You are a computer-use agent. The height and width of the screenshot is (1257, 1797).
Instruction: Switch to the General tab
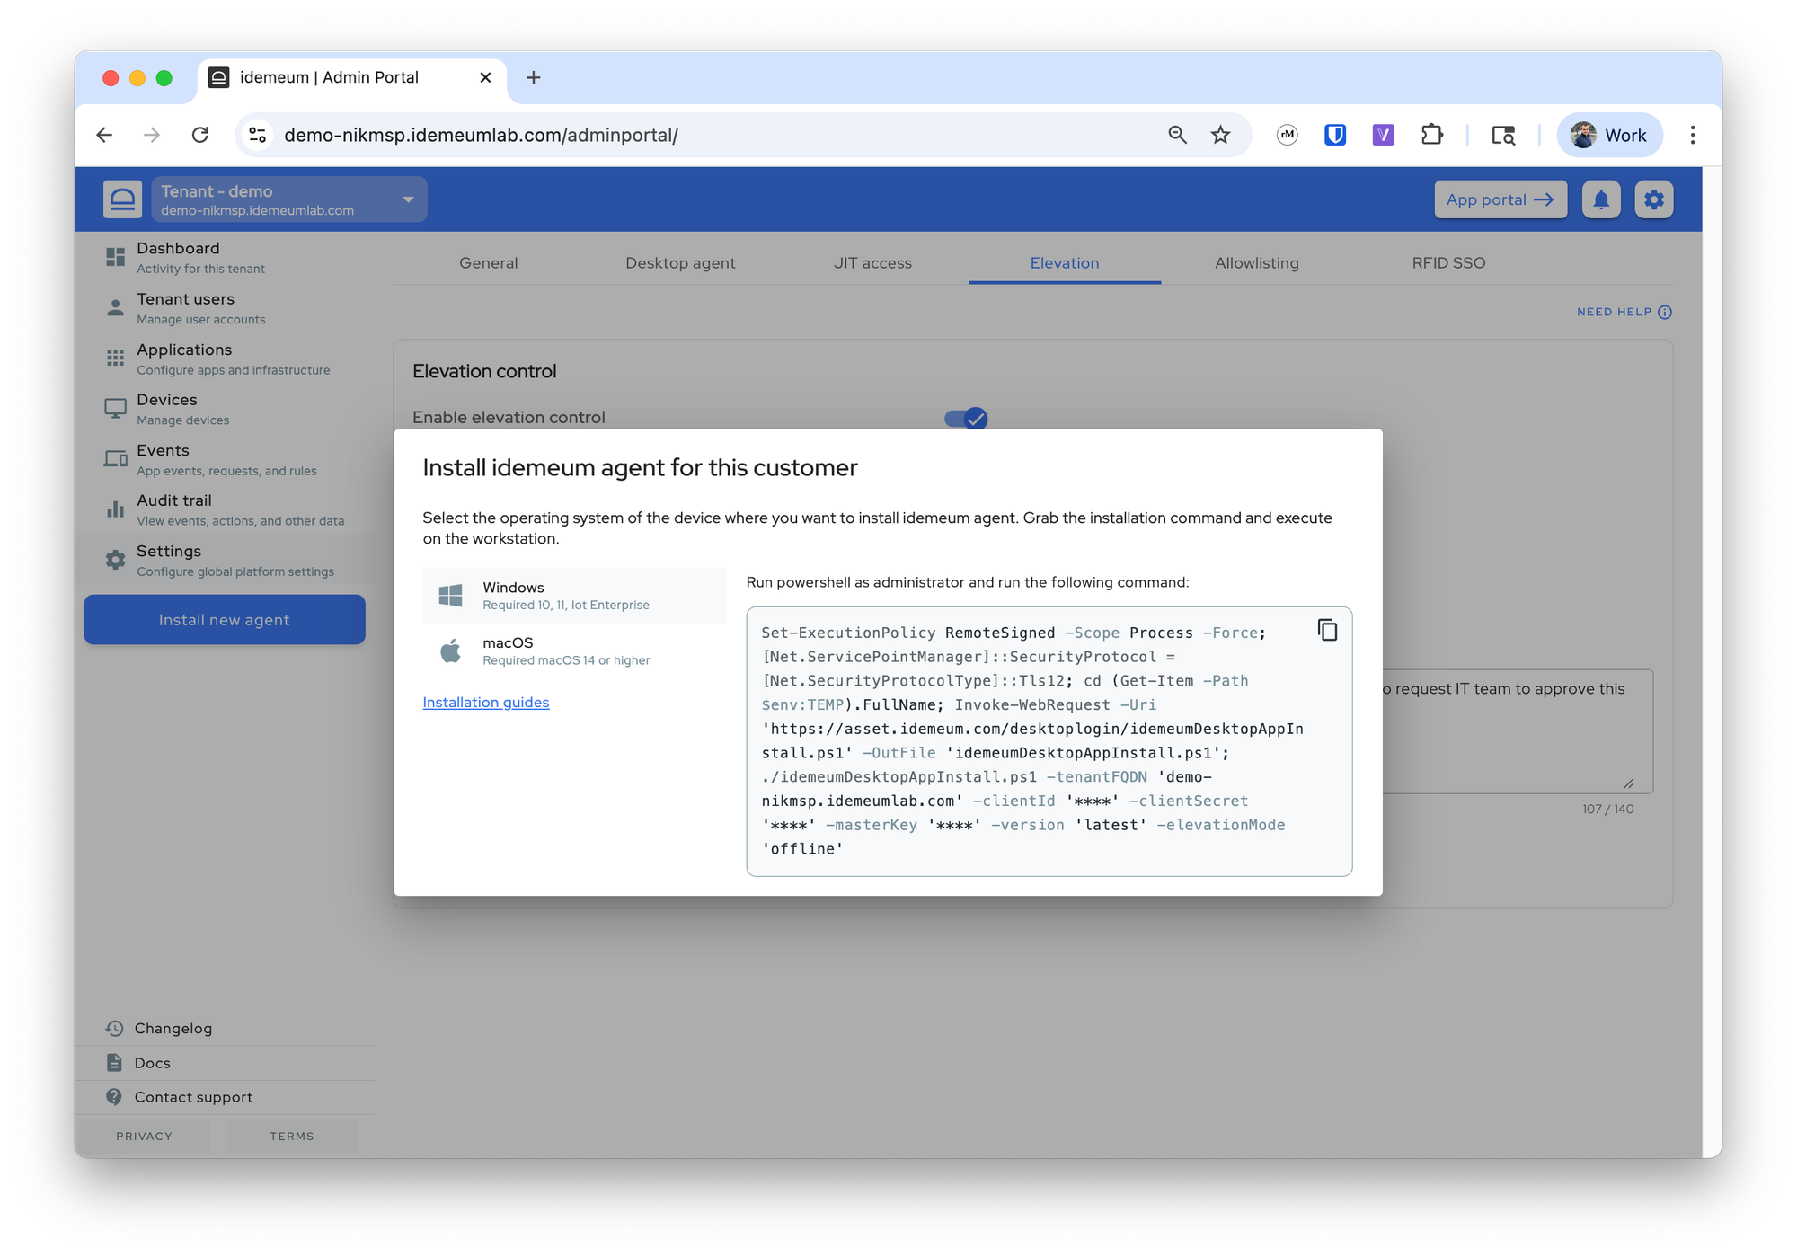(488, 262)
